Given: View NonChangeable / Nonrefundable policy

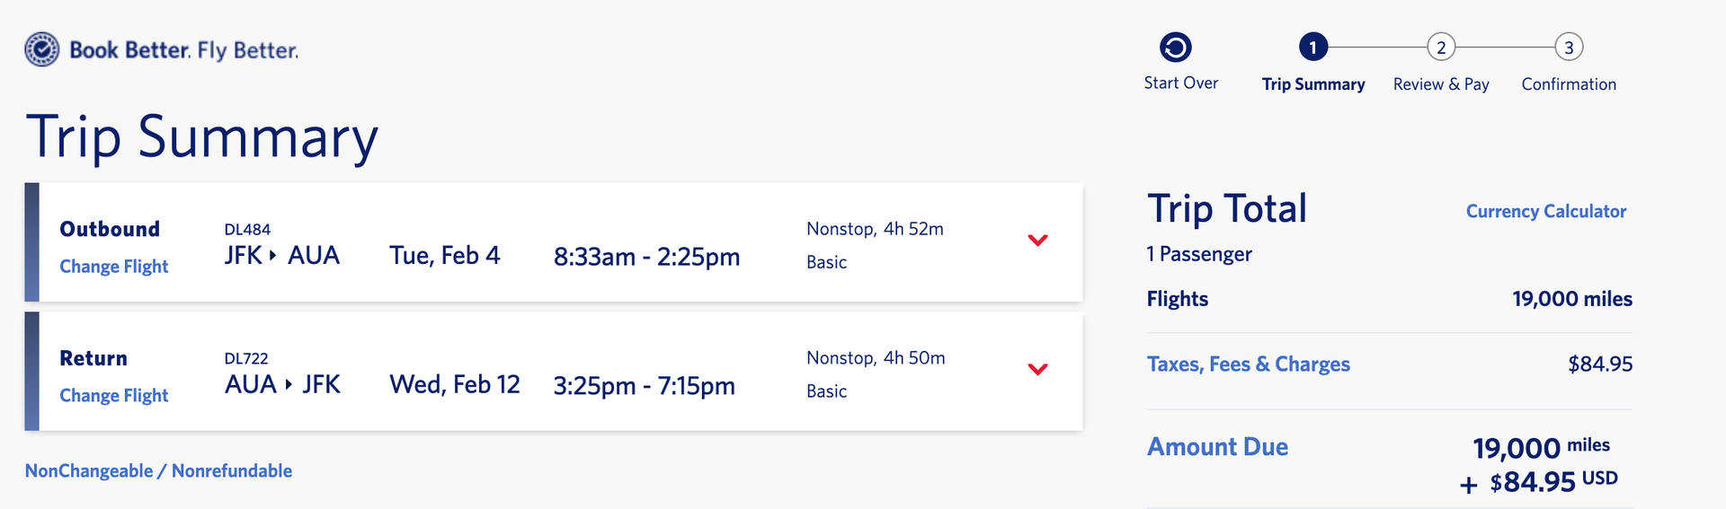Looking at the screenshot, I should 158,471.
